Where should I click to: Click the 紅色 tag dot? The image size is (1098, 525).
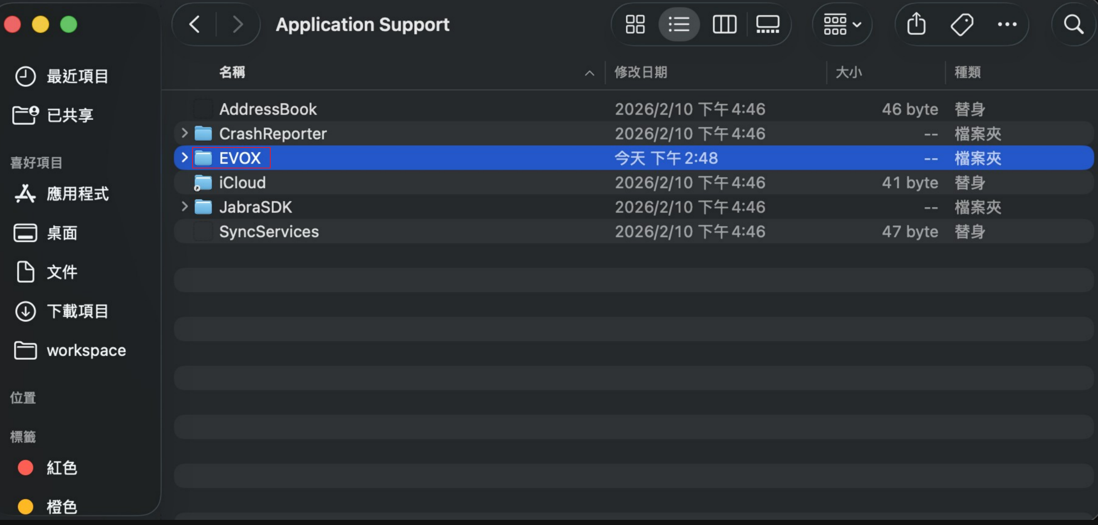(26, 467)
